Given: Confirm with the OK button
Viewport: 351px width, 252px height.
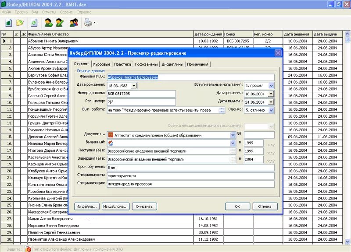Looking at the screenshot, I should point(237,206).
